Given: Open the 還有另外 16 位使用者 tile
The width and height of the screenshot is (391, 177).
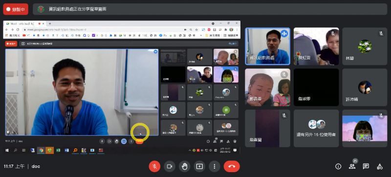Looking at the screenshot, I should click(316, 128).
